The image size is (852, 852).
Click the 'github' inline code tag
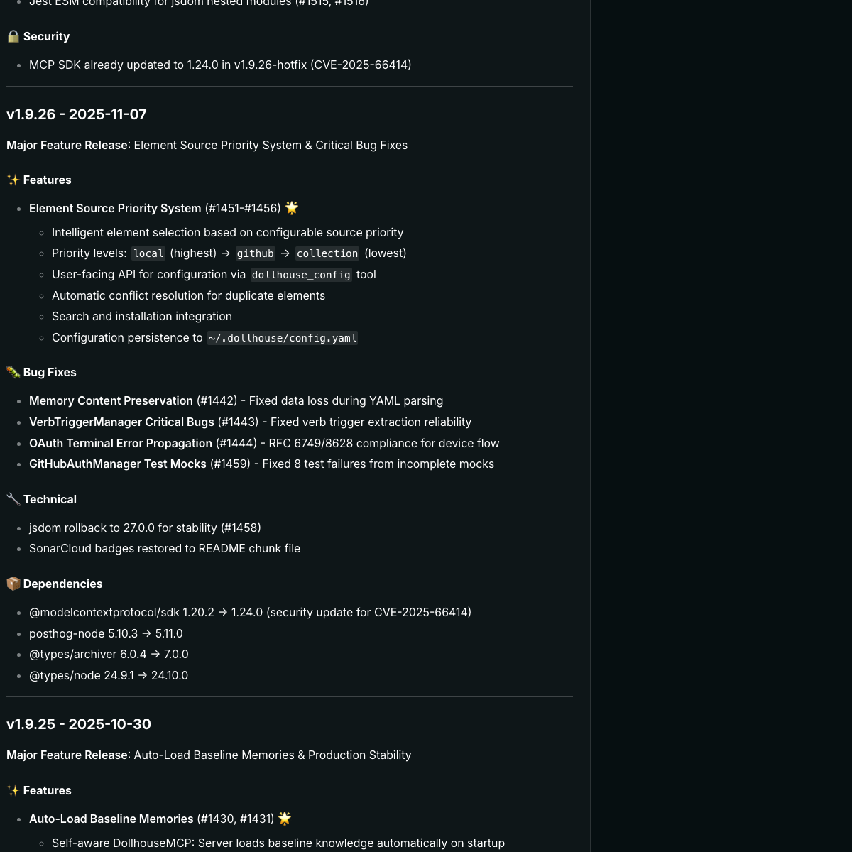pyautogui.click(x=255, y=253)
